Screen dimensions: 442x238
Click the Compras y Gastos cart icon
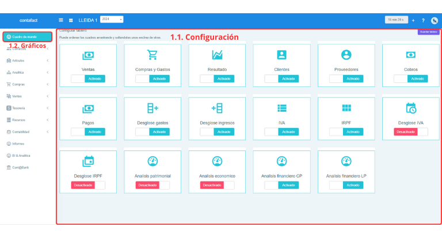tap(153, 55)
